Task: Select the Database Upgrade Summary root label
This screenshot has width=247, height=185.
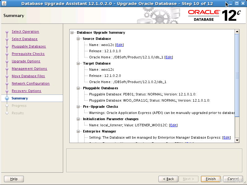Action: coord(101,32)
